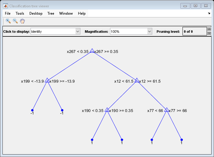Click the MATLAB logo in title bar
The image size is (214, 157).
(x=6, y=6)
